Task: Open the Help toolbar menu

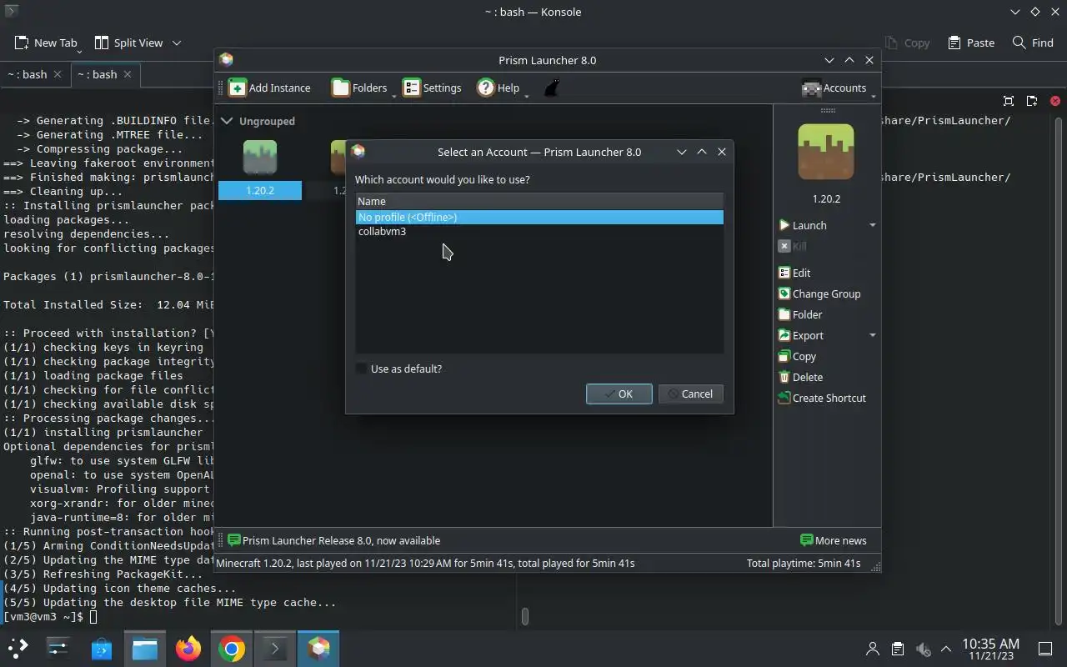Action: coord(498,88)
